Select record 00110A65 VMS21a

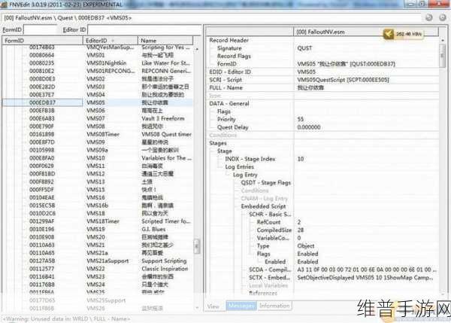[x=98, y=253]
